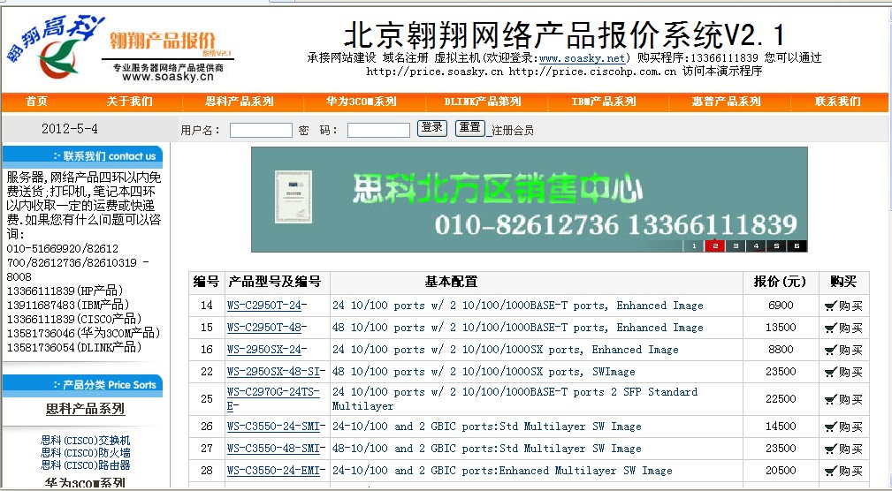Image resolution: width=892 pixels, height=491 pixels.
Task: Open product link WS-2950SX-48-SI-
Action: [x=276, y=372]
